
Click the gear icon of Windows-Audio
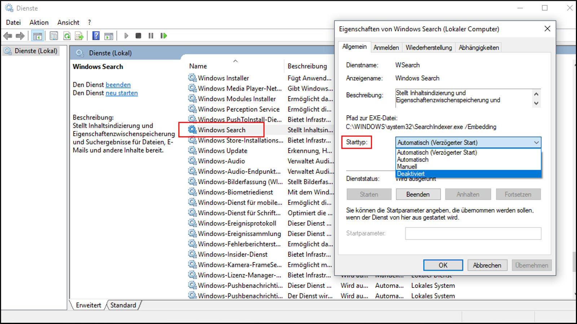(193, 161)
